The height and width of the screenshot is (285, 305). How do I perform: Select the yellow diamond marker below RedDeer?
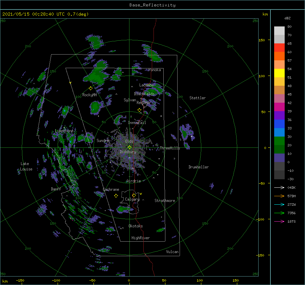139,110
